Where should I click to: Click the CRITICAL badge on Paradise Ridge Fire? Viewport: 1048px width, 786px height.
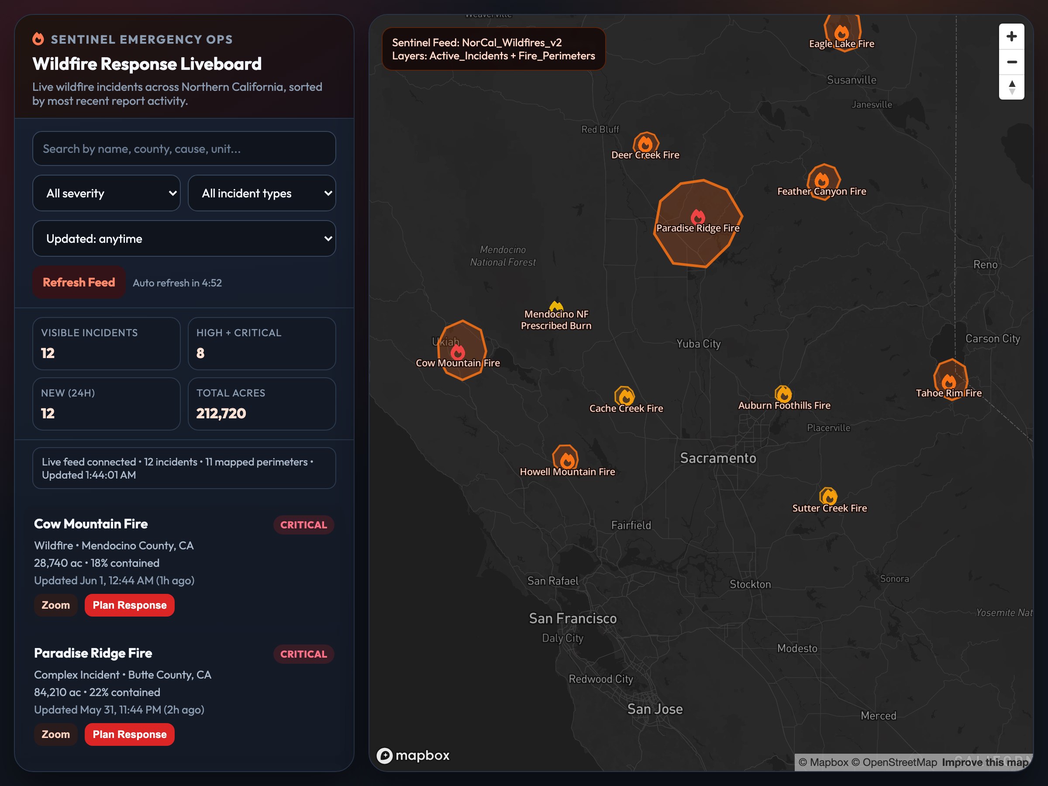303,654
